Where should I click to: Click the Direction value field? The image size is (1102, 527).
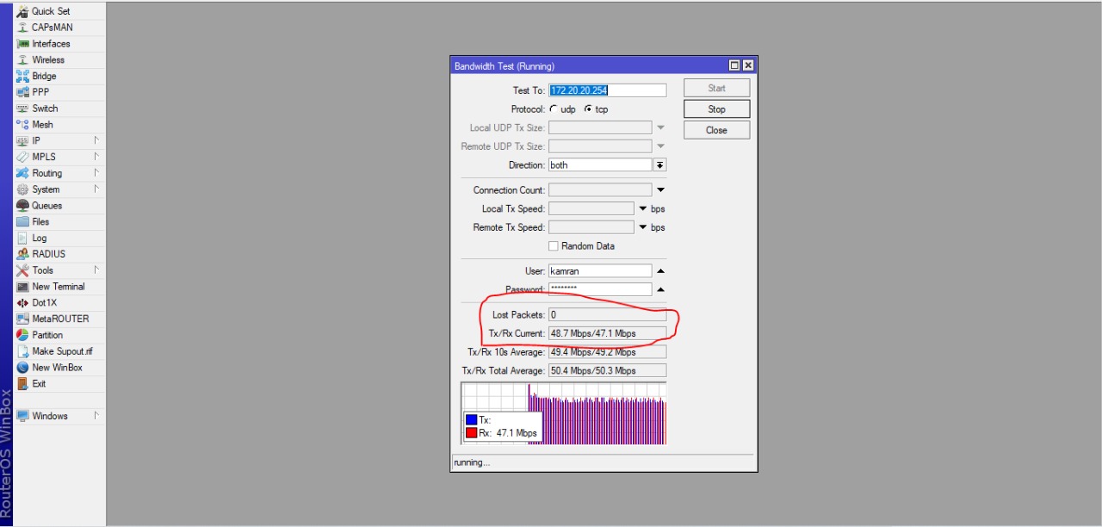(x=600, y=164)
